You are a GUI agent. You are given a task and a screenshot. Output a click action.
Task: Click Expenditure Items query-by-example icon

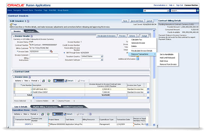point(42,114)
